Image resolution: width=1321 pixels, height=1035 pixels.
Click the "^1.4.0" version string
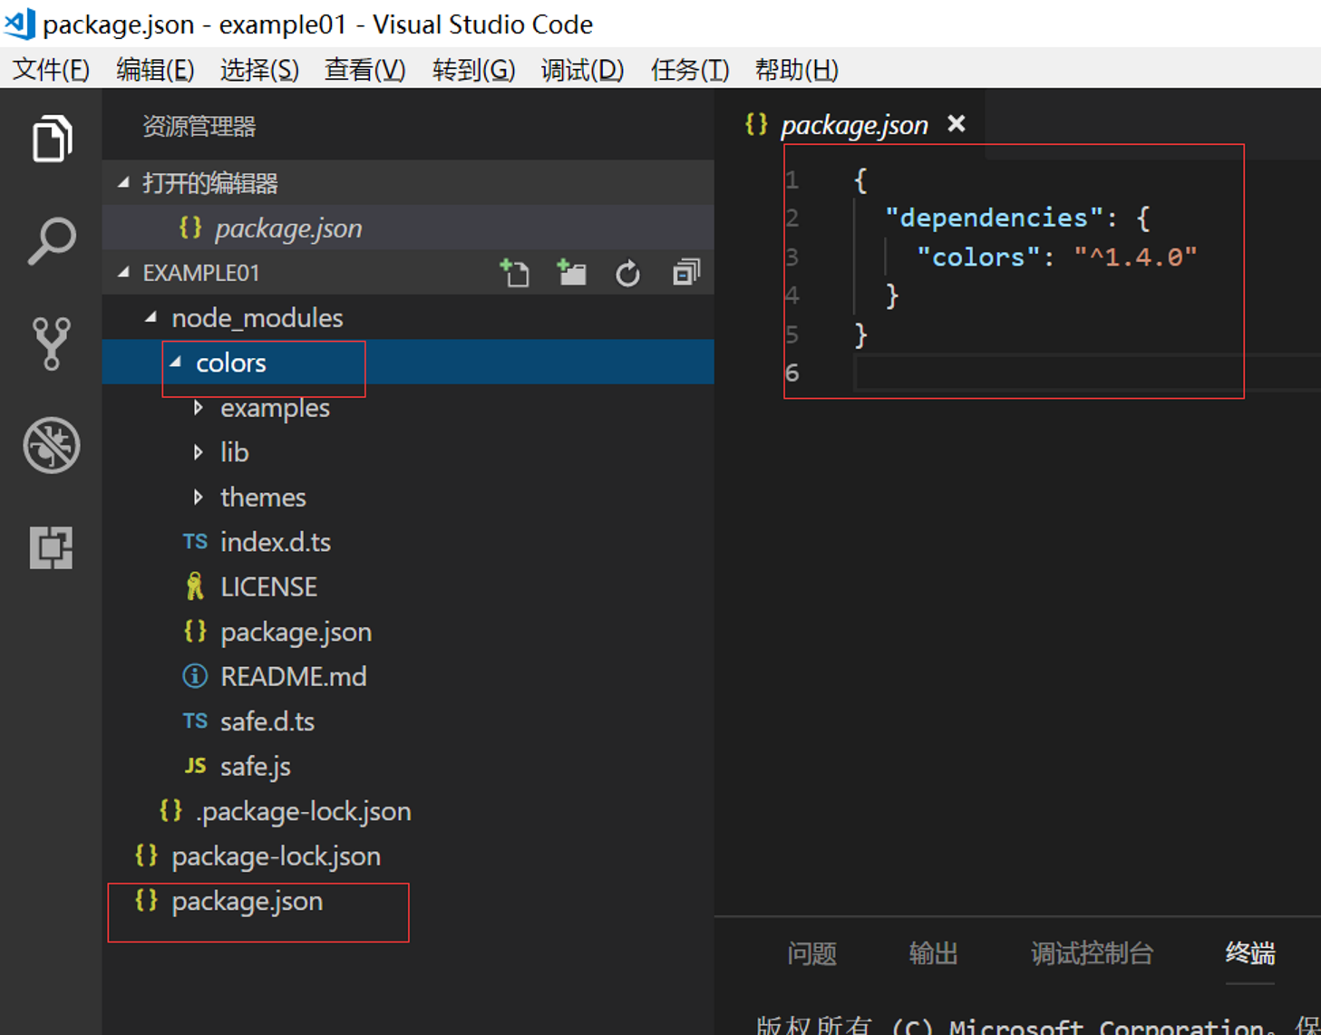(1136, 257)
